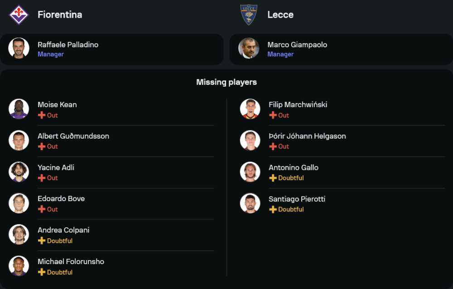Click Albert Guðmundsson's player photo

point(19,141)
